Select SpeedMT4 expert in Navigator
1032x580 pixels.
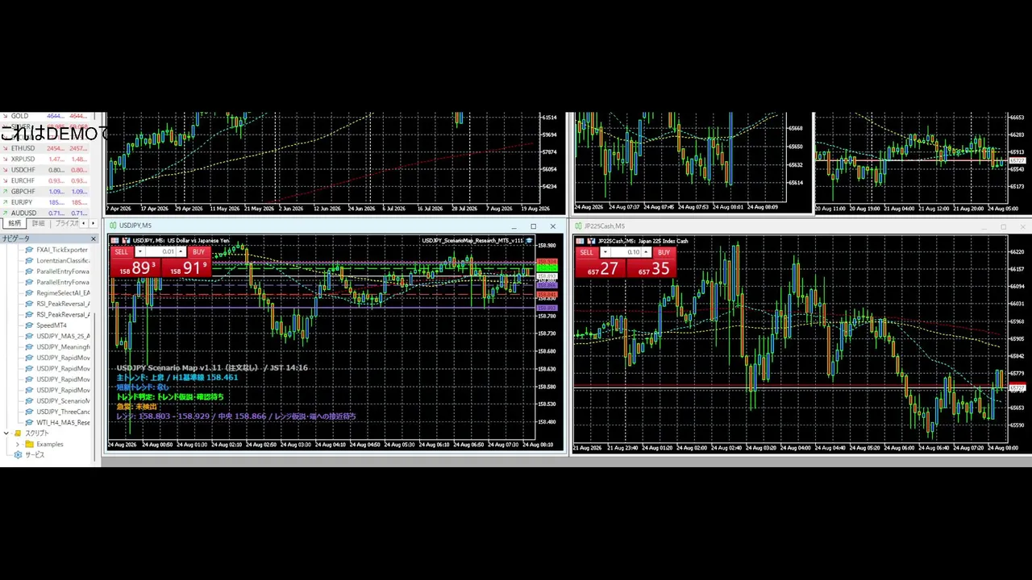point(52,325)
